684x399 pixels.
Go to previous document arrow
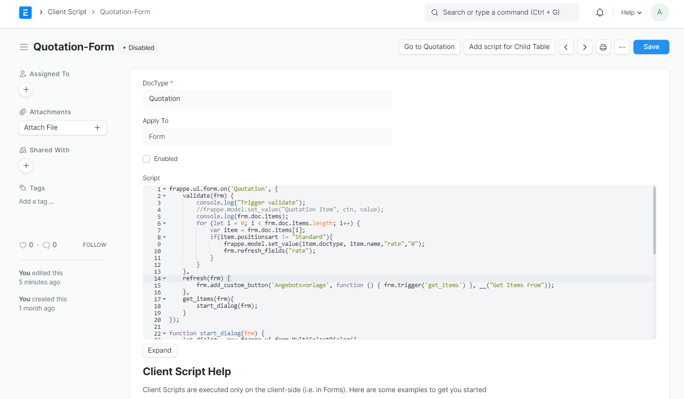pyautogui.click(x=566, y=47)
